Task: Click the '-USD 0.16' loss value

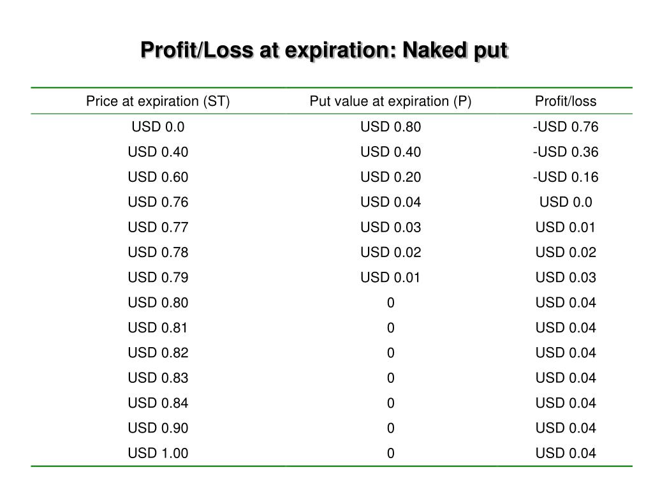Action: [566, 177]
